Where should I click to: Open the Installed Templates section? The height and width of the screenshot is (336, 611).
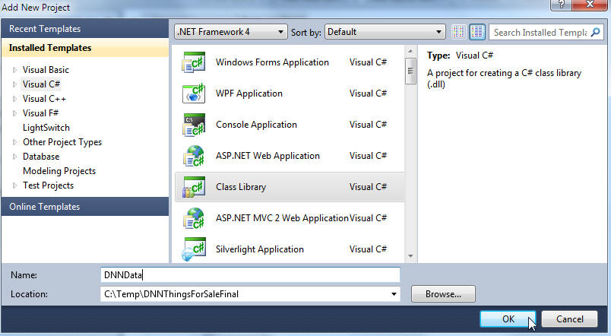[85, 48]
